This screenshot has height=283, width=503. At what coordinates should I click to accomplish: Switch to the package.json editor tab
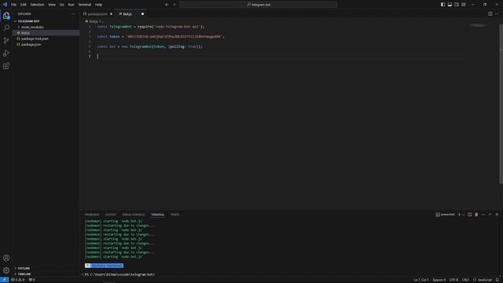click(x=97, y=14)
